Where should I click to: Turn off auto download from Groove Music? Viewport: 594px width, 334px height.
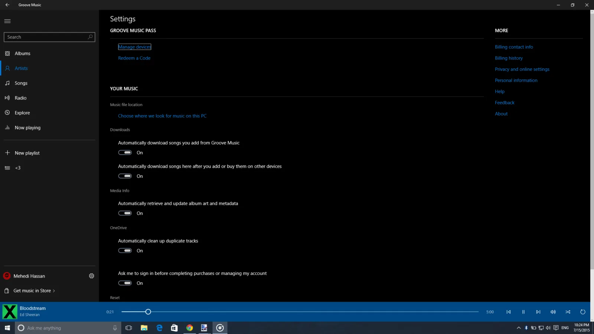click(x=125, y=153)
